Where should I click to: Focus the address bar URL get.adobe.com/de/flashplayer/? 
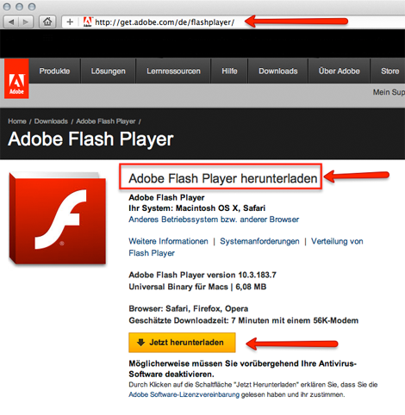click(165, 22)
